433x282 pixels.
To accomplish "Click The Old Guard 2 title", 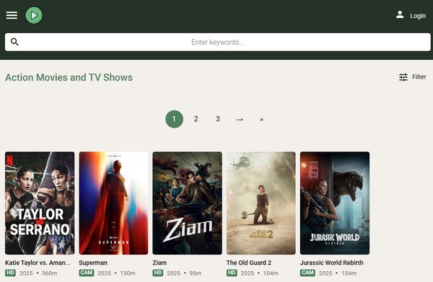I will pyautogui.click(x=249, y=263).
